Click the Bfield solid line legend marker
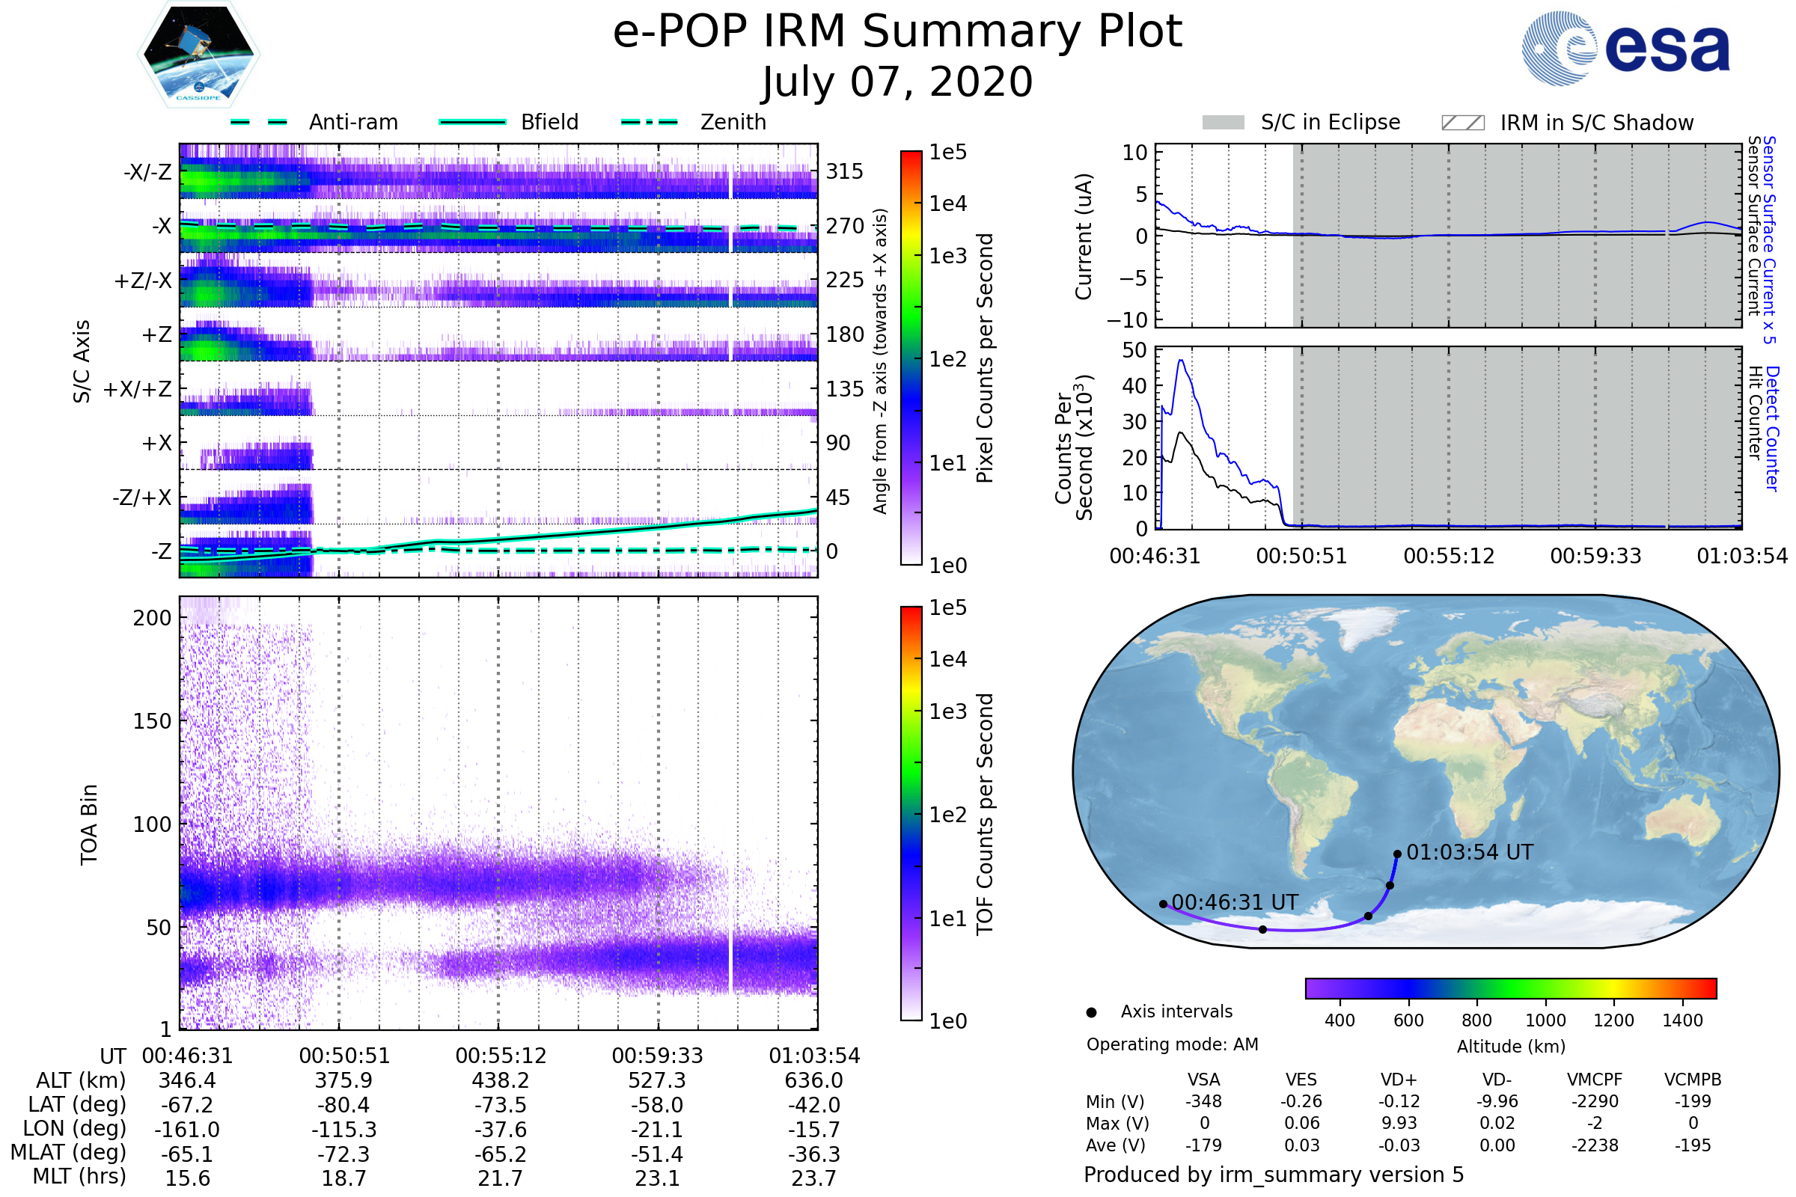Screen dimensions: 1796x1197 pyautogui.click(x=472, y=122)
